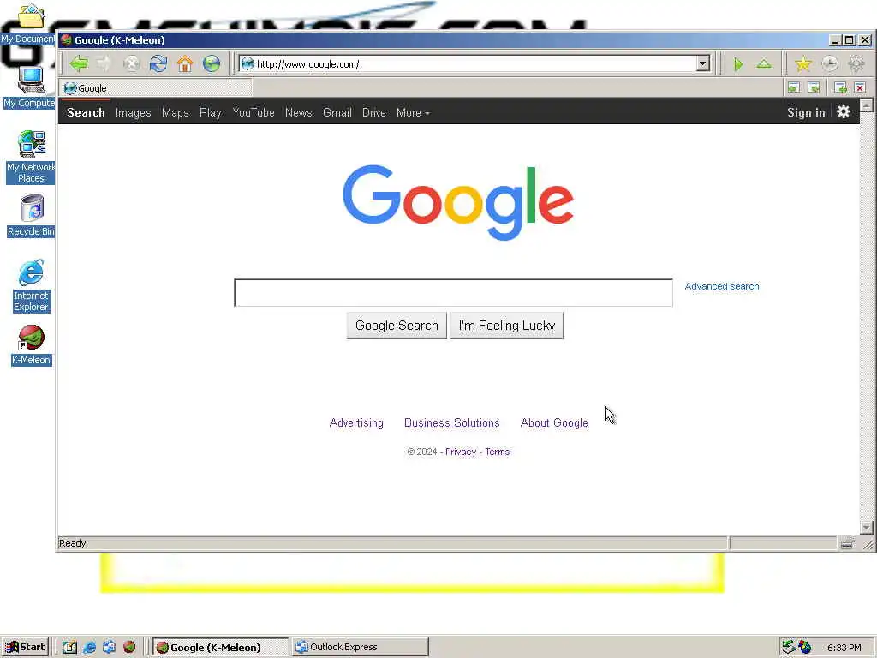Click the page scrollbar up arrow
The image size is (877, 658).
point(867,105)
